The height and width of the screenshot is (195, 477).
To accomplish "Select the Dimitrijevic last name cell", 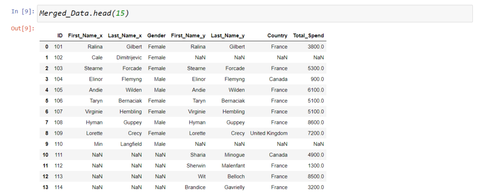I will pyautogui.click(x=129, y=58).
